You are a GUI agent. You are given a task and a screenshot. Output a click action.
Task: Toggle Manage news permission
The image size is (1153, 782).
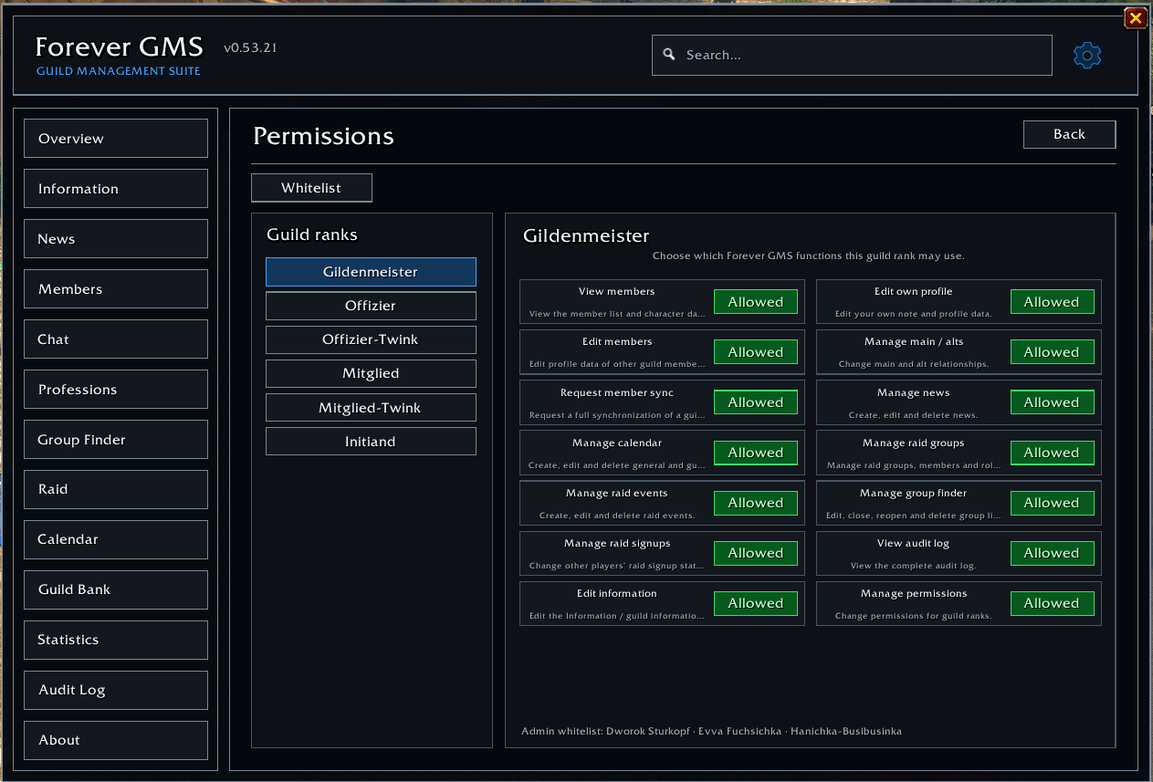click(1052, 402)
